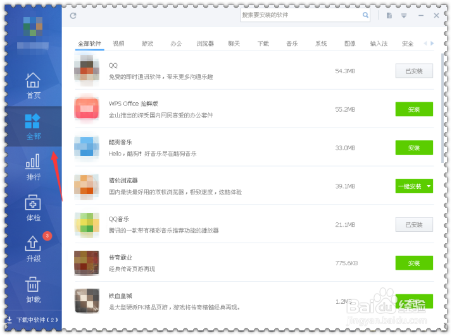Switch to the 图像 tab

(350, 44)
